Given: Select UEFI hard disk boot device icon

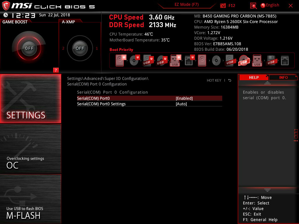Looking at the screenshot, I should (x=121, y=60).
